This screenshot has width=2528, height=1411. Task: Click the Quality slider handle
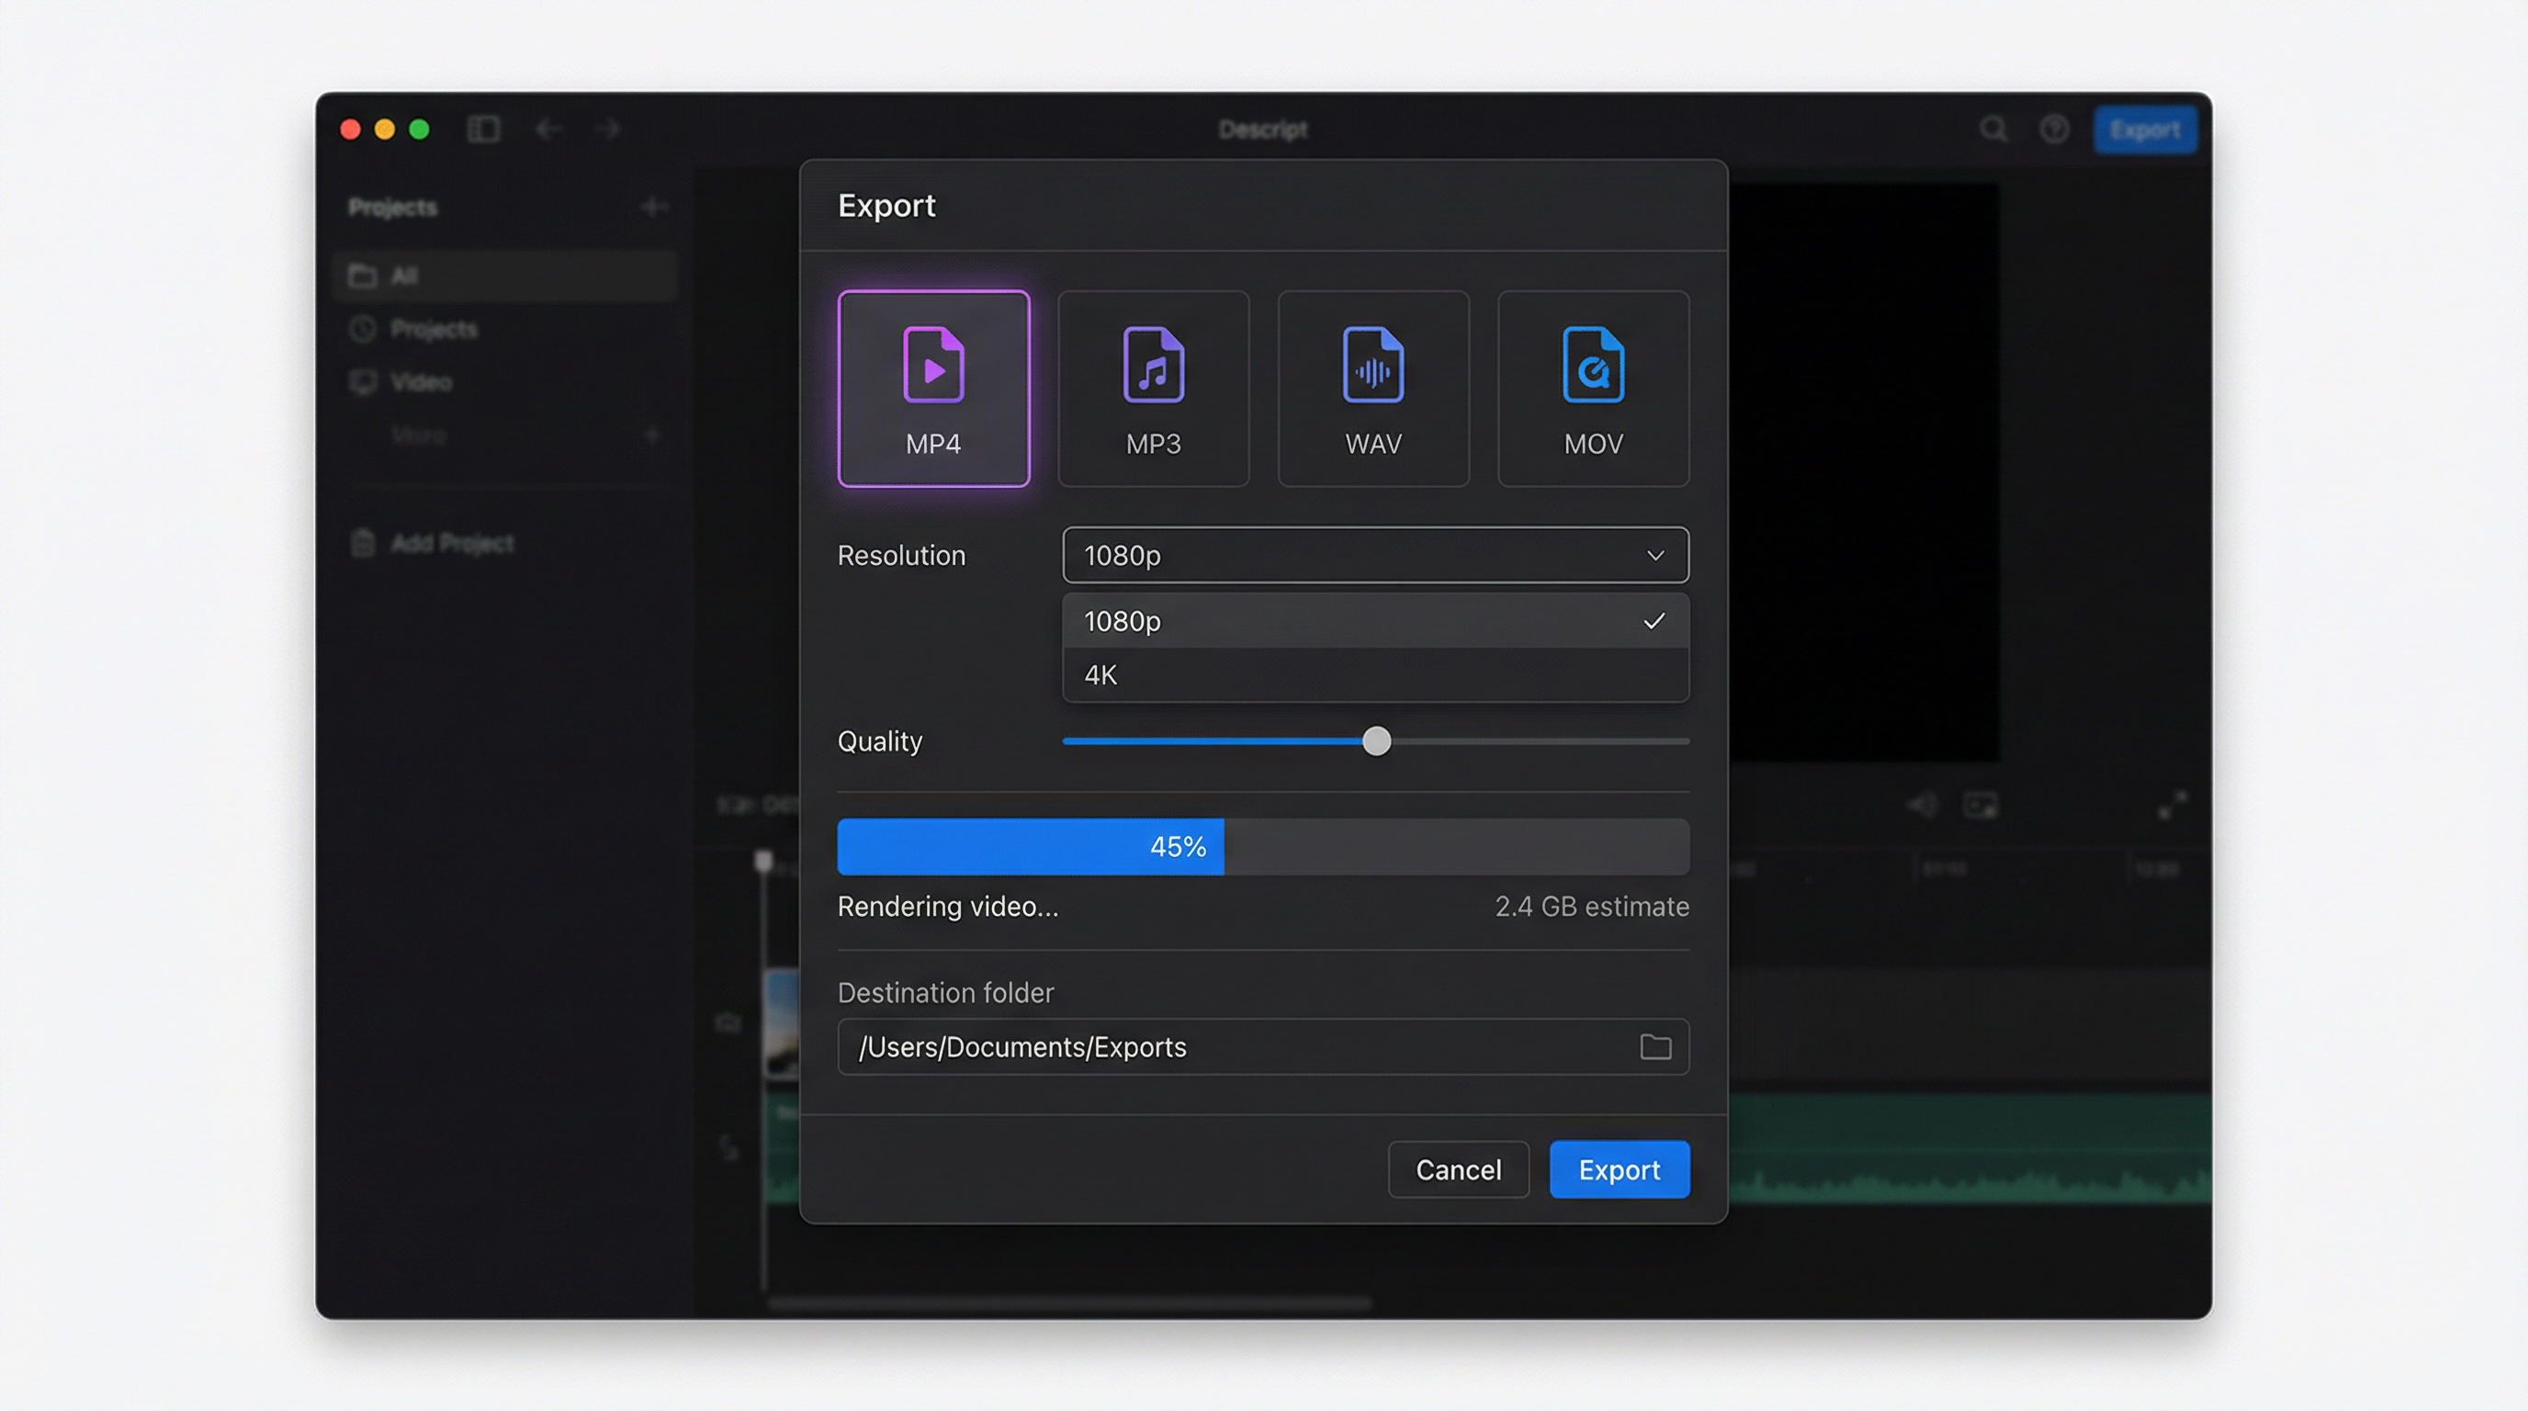(1377, 740)
